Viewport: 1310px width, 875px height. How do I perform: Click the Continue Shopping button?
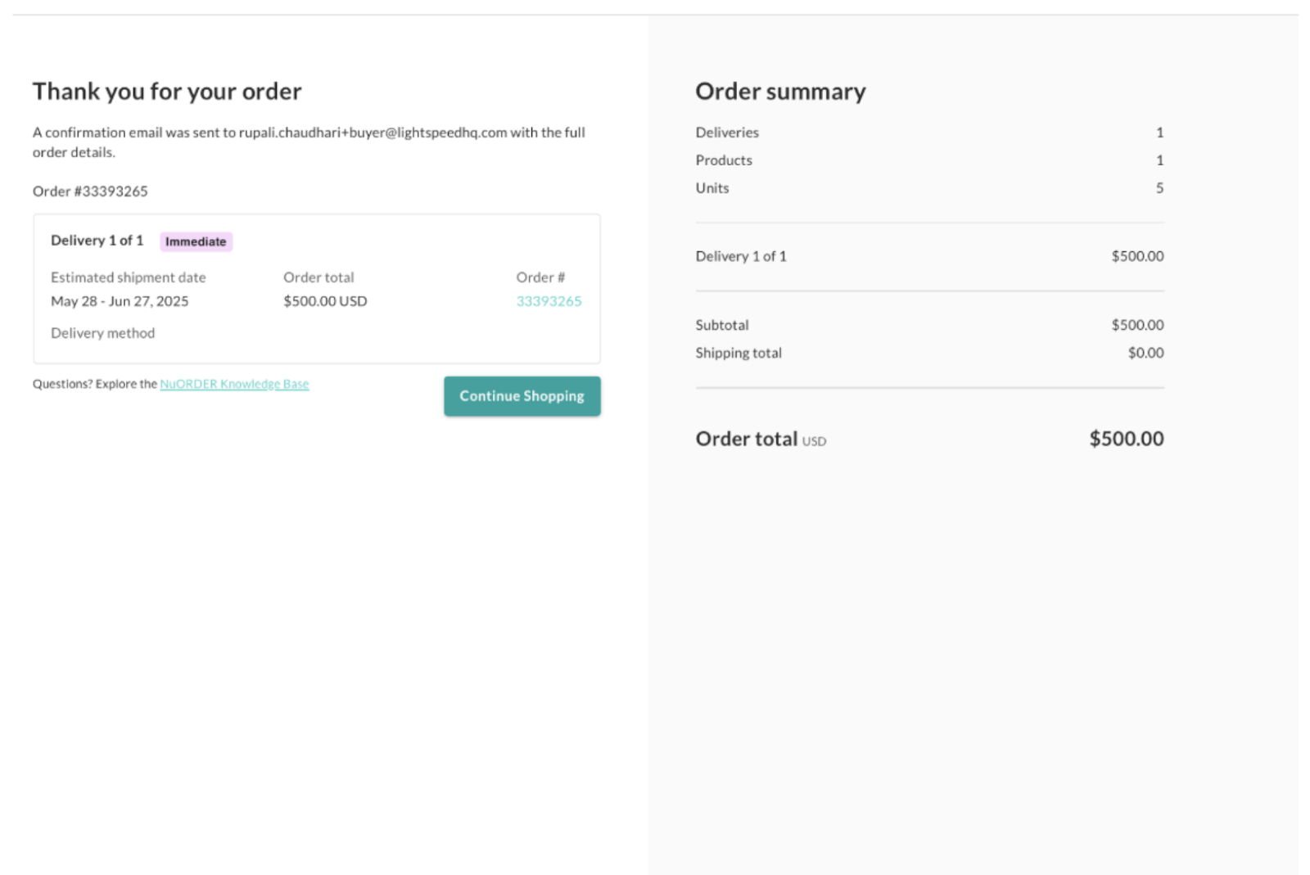coord(522,395)
